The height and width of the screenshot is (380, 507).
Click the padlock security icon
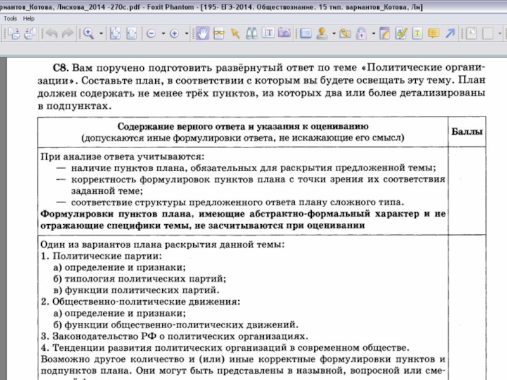pyautogui.click(x=361, y=34)
